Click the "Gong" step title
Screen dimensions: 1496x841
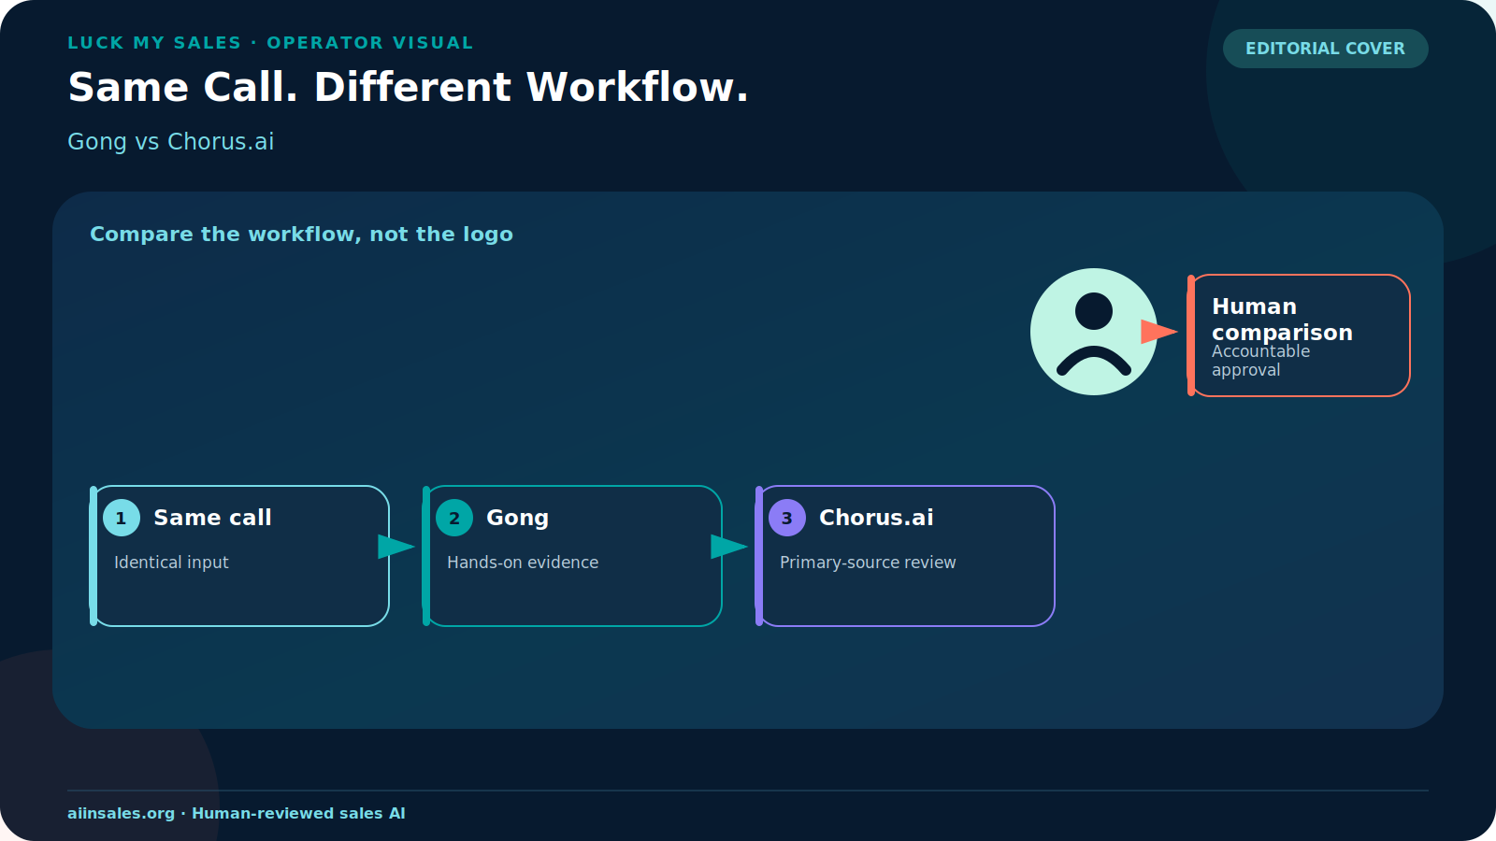coord(517,518)
